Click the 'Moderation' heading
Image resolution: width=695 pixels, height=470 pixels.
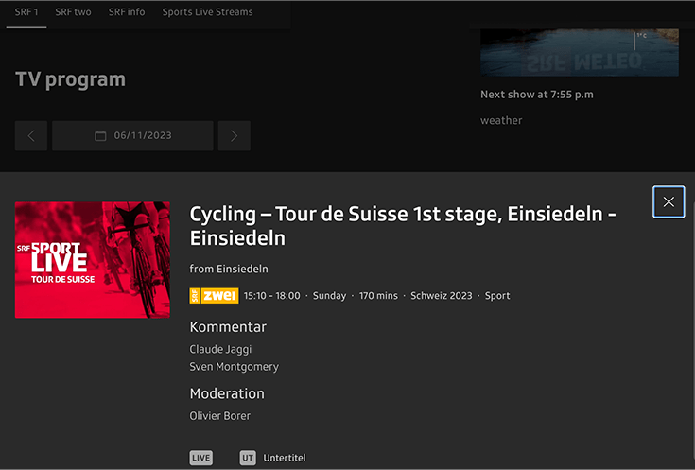click(227, 393)
